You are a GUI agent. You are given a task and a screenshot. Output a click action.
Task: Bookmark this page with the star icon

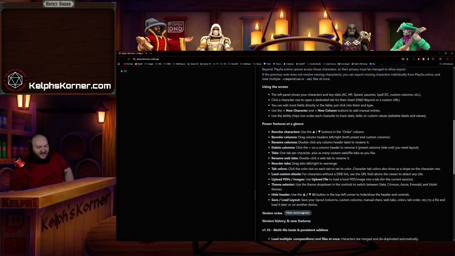tap(407, 59)
